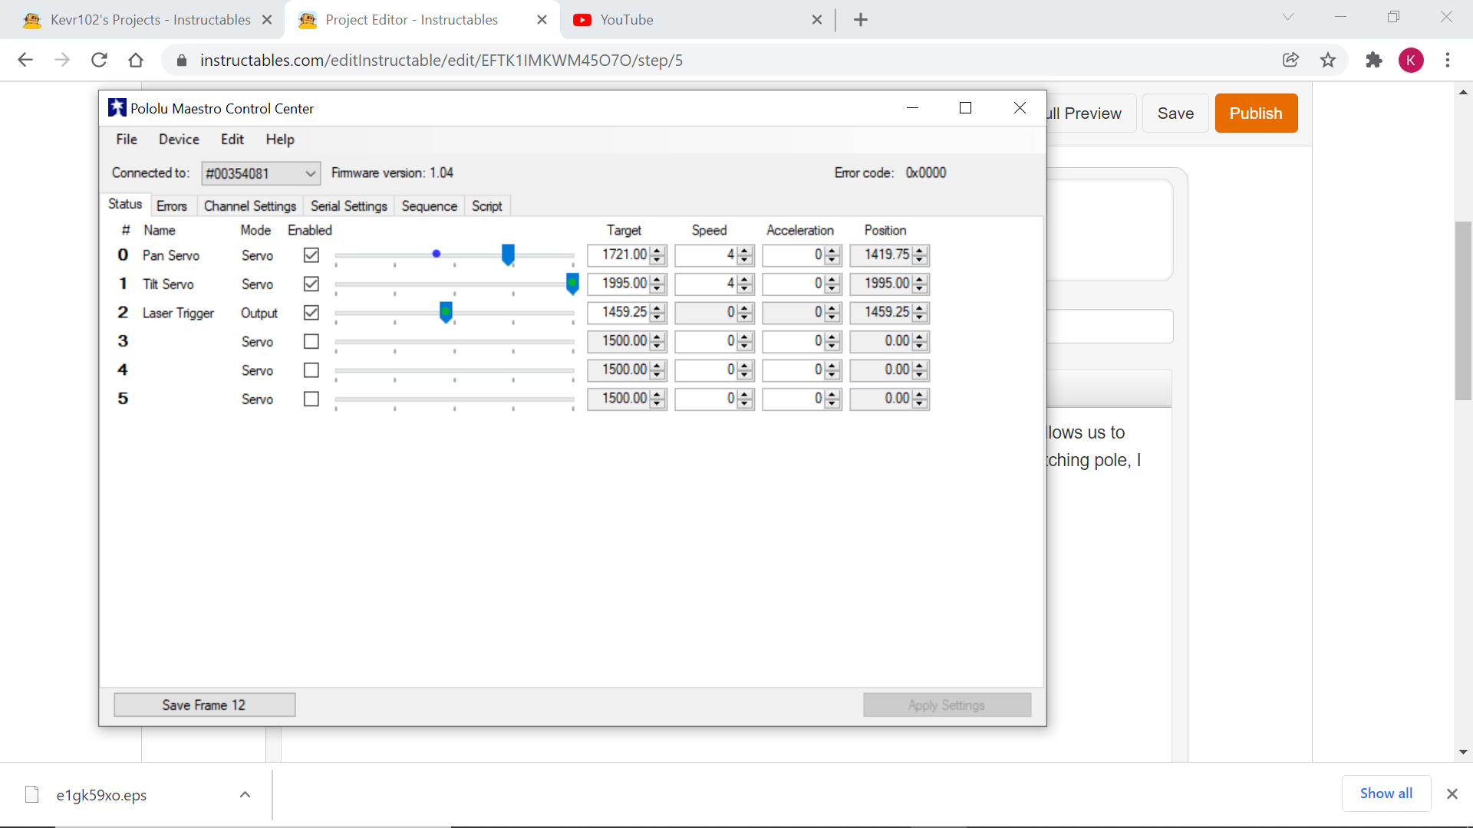1473x828 pixels.
Task: Adjust the Tilt Servo position slider
Action: pyautogui.click(x=572, y=284)
